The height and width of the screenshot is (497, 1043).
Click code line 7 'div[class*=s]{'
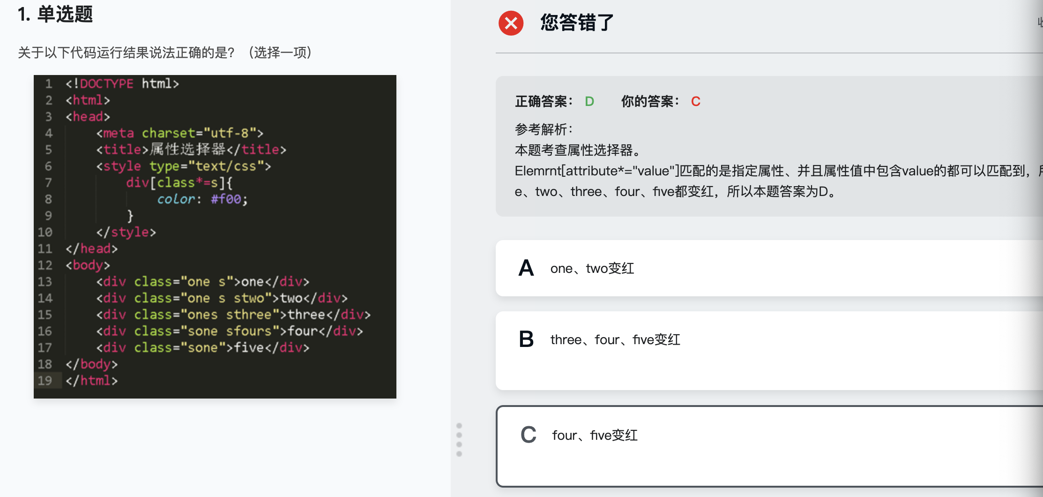click(179, 182)
